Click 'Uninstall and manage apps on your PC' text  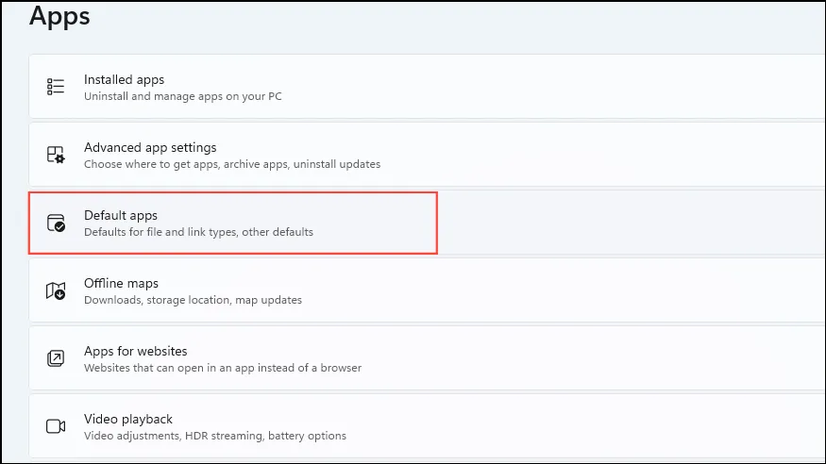click(x=183, y=96)
